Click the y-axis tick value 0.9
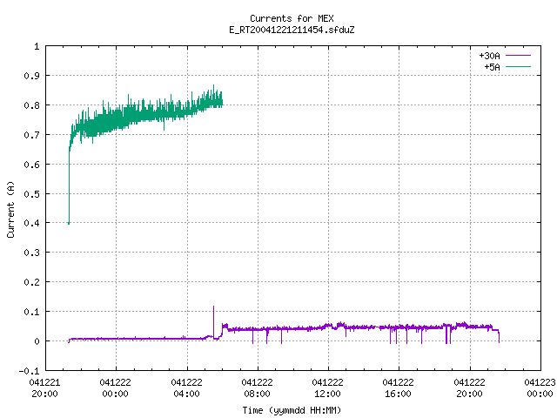The height and width of the screenshot is (418, 557). [x=31, y=76]
